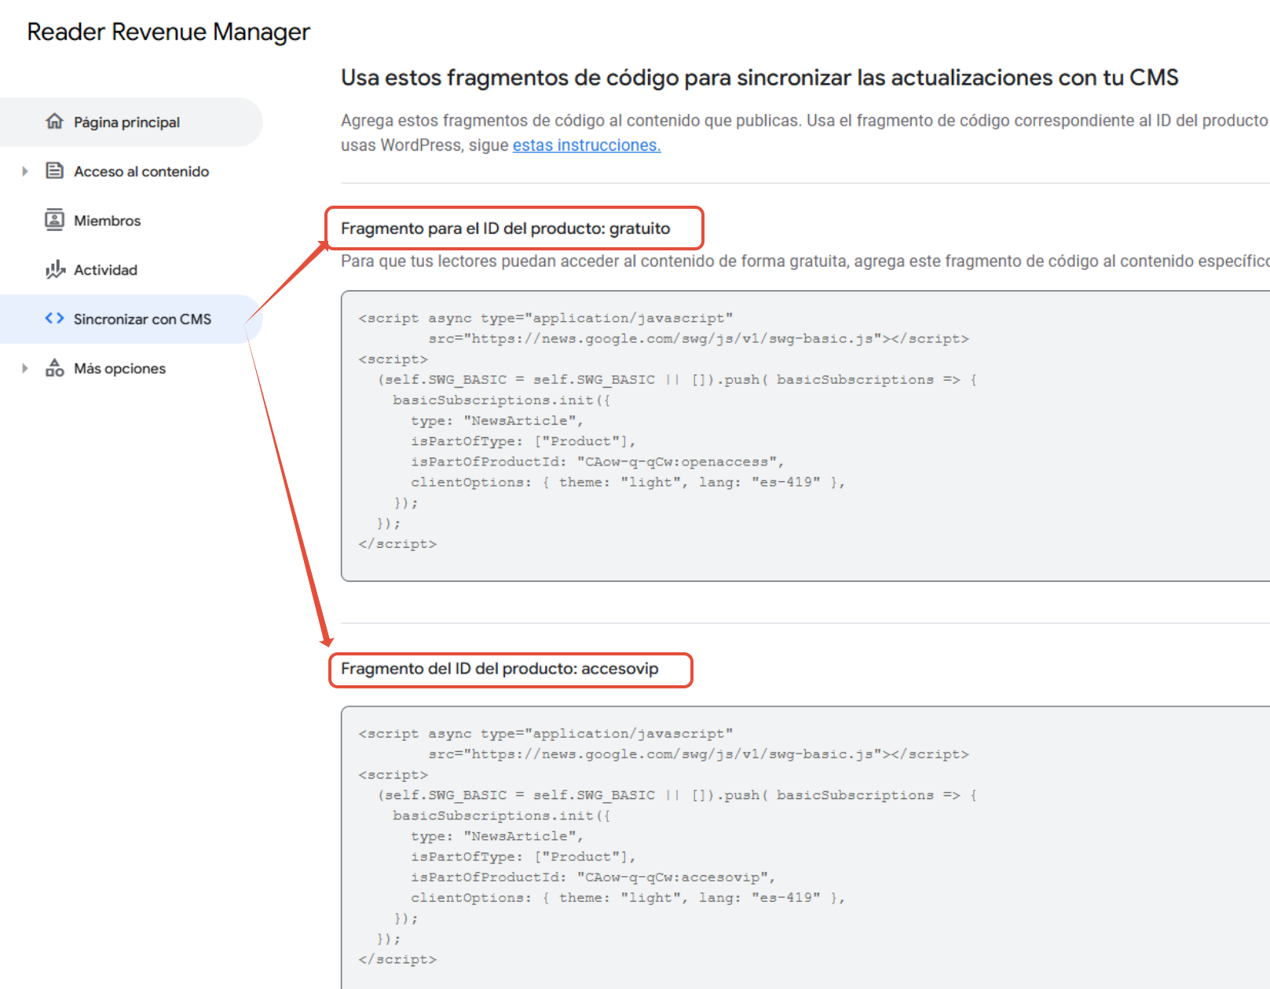This screenshot has height=989, width=1270.
Task: Click the accesovip isPartOfProductId line in second snippet
Action: pos(593,877)
